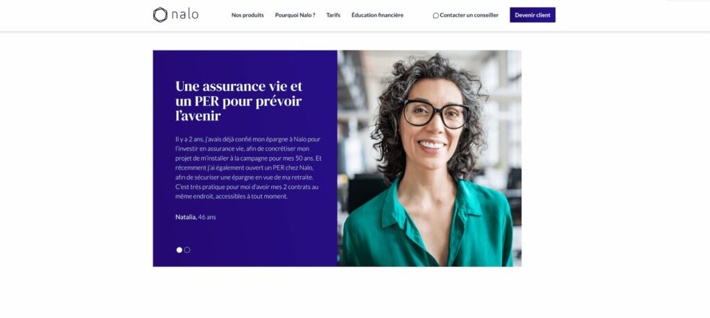Click the heading Une assurance vie et un PER
Image resolution: width=710 pixels, height=318 pixels.
tap(239, 101)
